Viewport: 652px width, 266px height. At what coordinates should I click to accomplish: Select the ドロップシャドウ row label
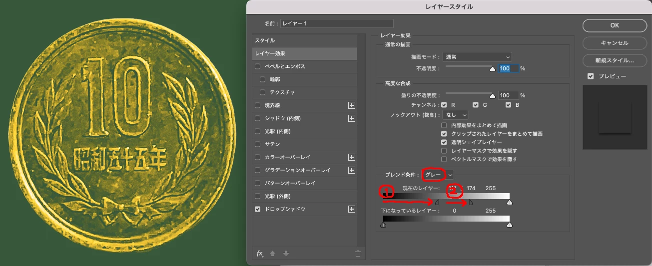285,209
